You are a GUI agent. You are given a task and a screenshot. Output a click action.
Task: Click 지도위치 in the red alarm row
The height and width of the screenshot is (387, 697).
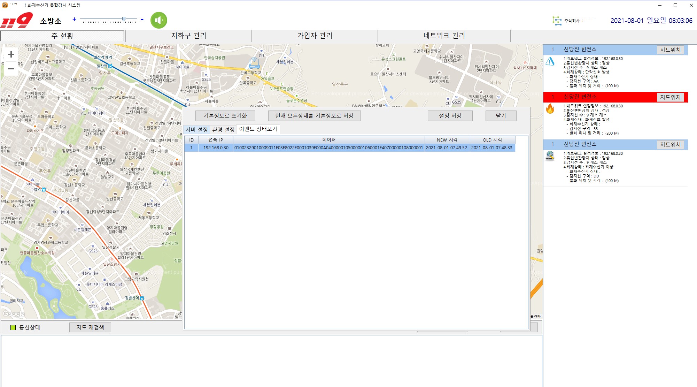coord(670,97)
